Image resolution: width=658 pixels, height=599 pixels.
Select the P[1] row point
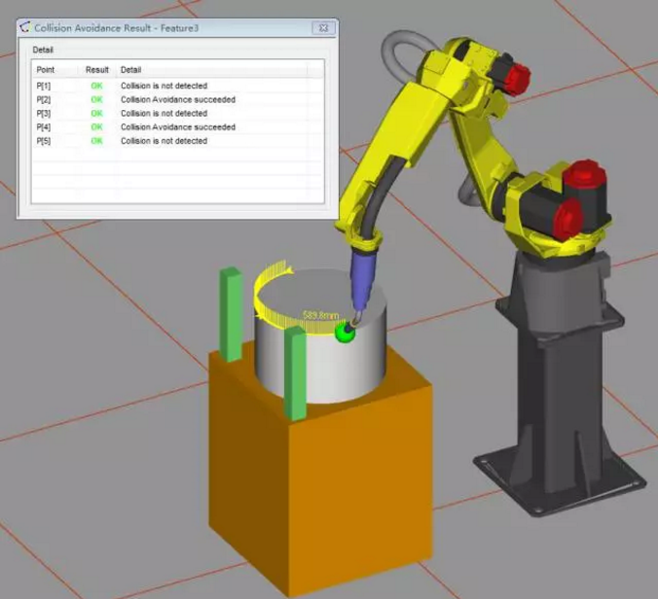click(x=44, y=86)
